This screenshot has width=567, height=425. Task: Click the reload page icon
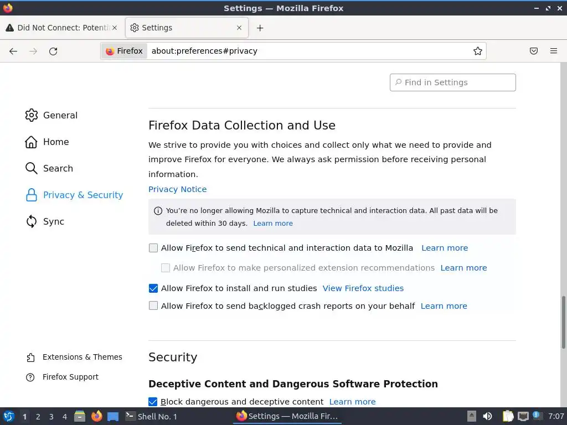click(x=53, y=51)
